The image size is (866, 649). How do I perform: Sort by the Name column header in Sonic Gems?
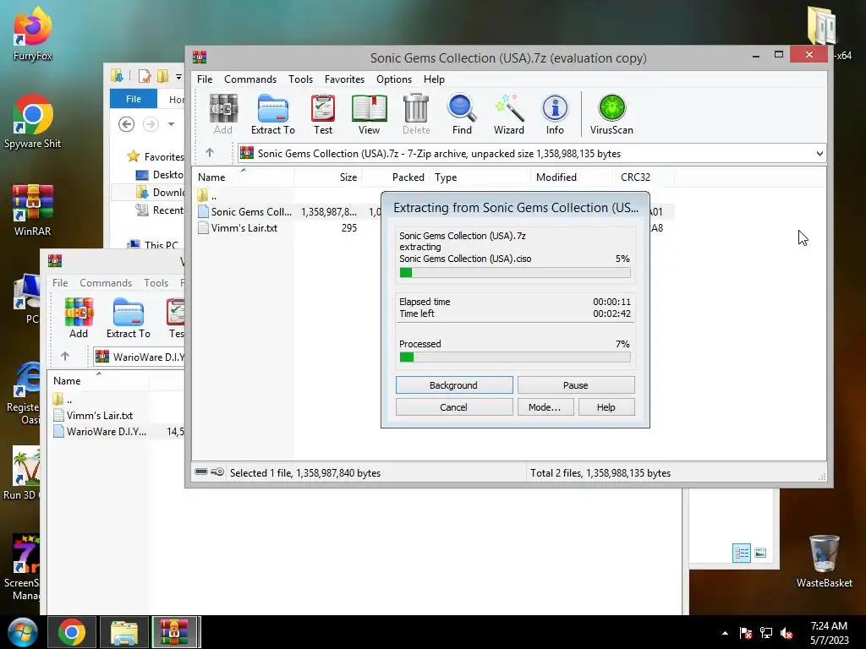[243, 177]
